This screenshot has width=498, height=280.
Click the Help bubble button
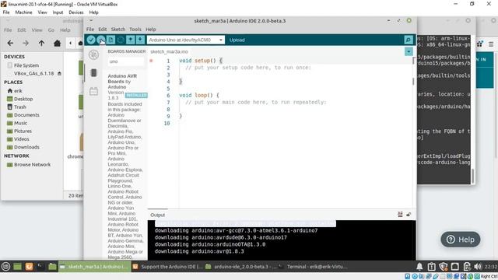click(461, 240)
